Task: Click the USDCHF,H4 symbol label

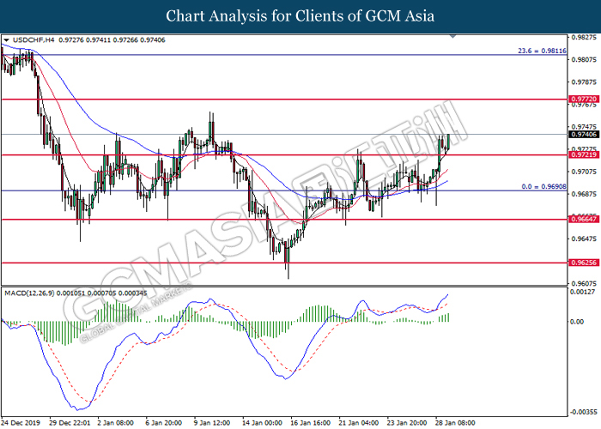Action: [33, 40]
